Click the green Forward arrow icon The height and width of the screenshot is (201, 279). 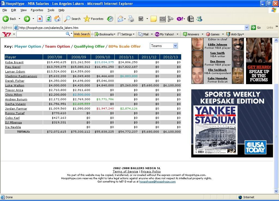(27, 19)
